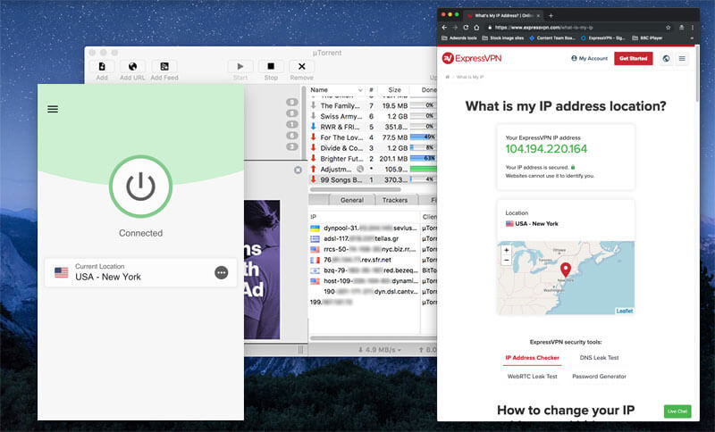Switch to the General tab in µTorrent

click(x=351, y=200)
